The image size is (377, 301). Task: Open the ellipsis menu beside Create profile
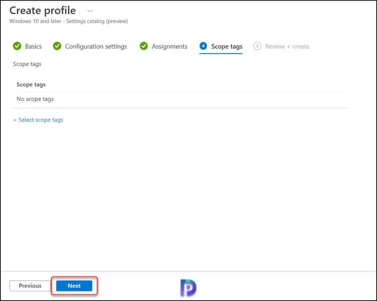[x=90, y=10]
